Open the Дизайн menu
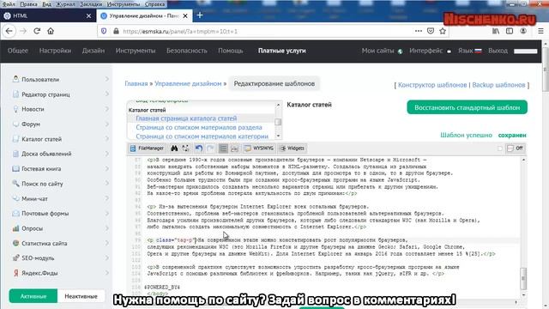Viewport: 549px width, 309px height. click(94, 51)
